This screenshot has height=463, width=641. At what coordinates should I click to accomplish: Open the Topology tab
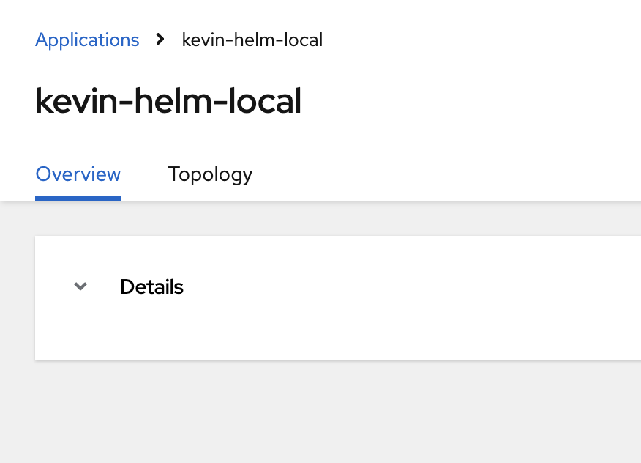210,174
